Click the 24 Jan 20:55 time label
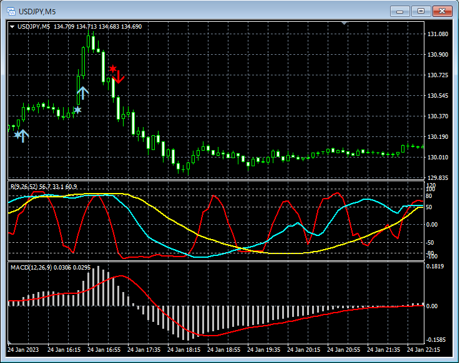The width and height of the screenshot is (460, 363). [343, 350]
